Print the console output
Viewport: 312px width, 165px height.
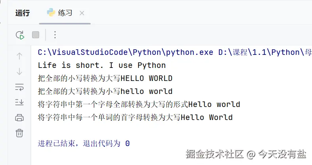19,118
